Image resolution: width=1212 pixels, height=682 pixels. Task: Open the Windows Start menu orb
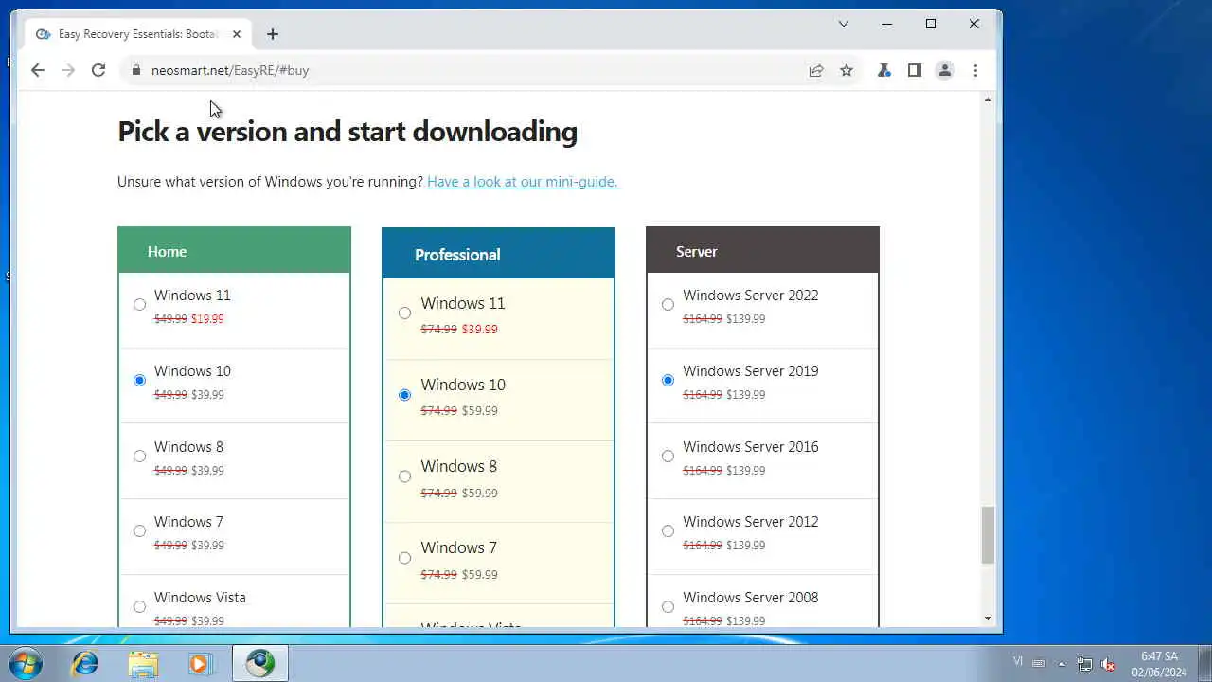26,663
